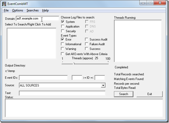
Task: Uncheck the System log file checkbox
Action: tap(63, 22)
